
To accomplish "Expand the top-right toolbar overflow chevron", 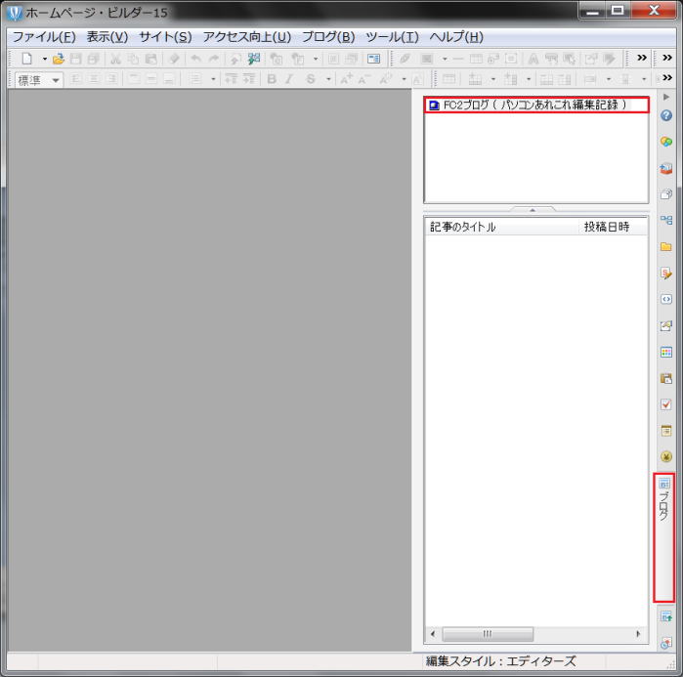I will point(667,58).
